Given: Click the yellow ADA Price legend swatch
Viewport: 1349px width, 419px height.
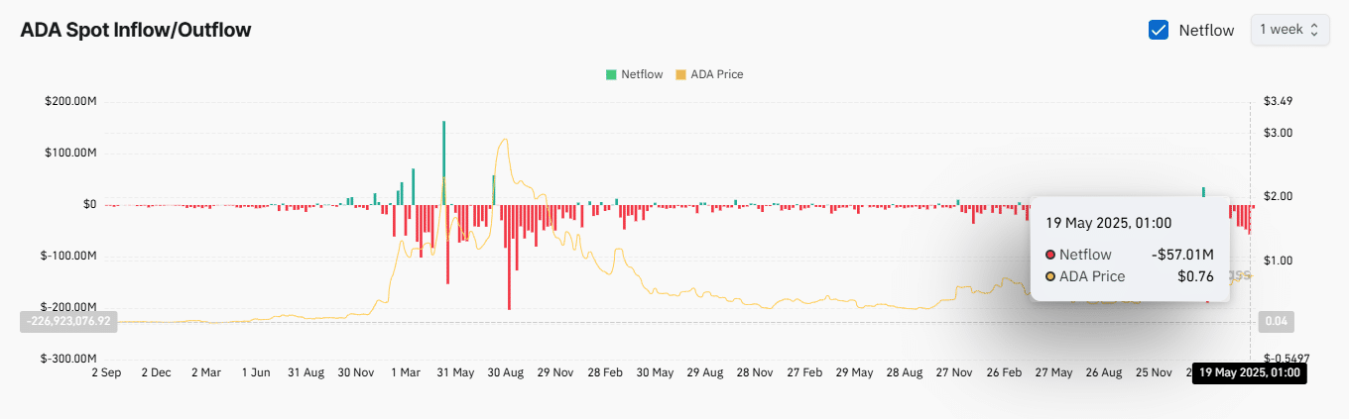Looking at the screenshot, I should 680,74.
